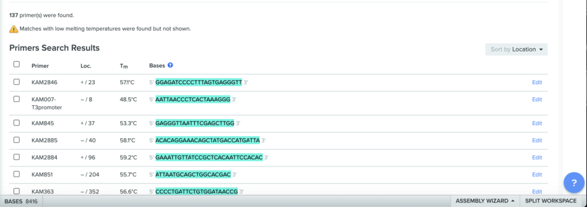Check the KAM2846 primer checkbox
The width and height of the screenshot is (587, 207).
tap(17, 82)
